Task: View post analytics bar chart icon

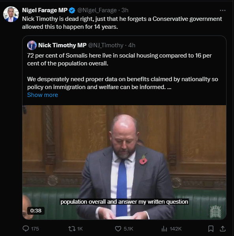Action: coord(164,229)
